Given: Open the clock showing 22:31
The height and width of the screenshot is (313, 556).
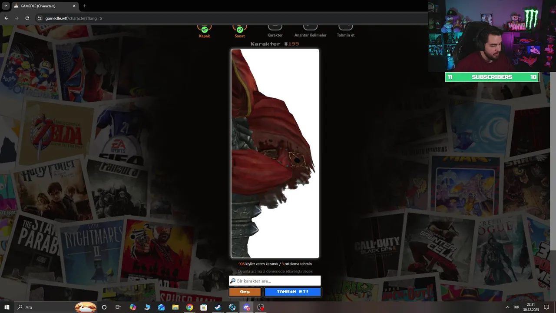Looking at the screenshot, I should [531, 307].
